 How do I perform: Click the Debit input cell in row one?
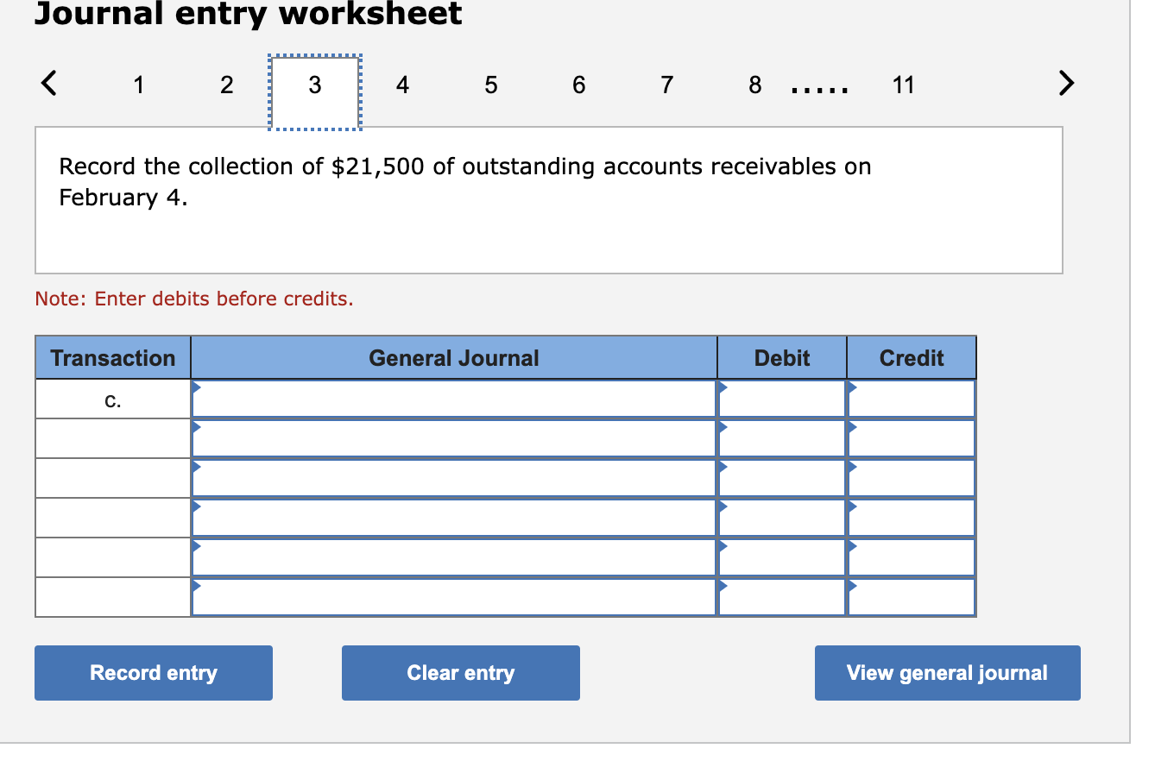click(x=781, y=398)
